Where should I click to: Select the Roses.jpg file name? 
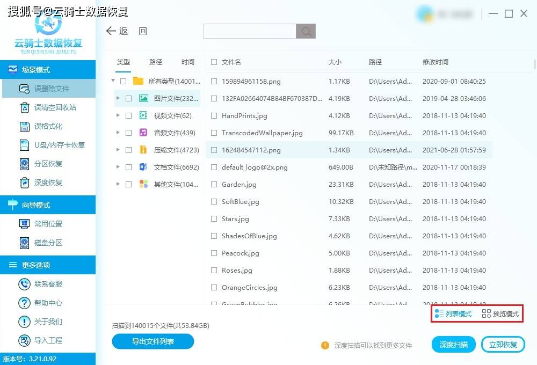pos(237,271)
